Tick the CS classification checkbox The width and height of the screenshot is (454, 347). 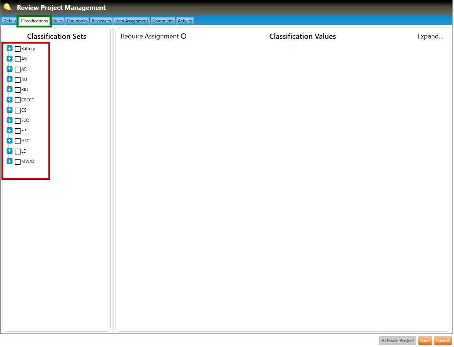tap(18, 111)
